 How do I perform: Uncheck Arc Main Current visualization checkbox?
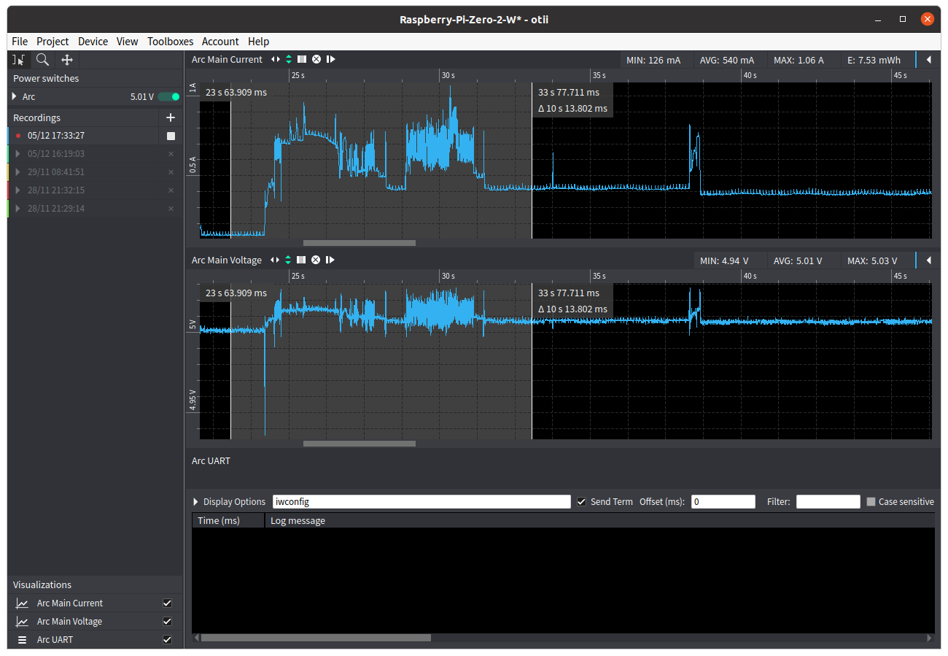tap(168, 603)
